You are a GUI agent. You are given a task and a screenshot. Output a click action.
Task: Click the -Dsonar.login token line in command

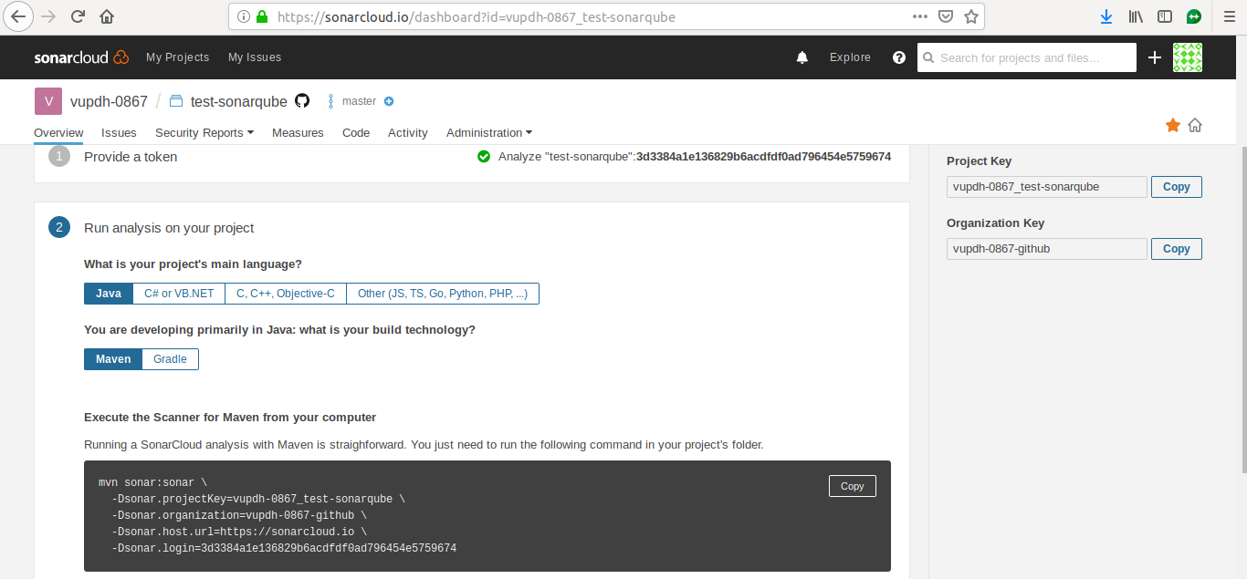click(284, 549)
